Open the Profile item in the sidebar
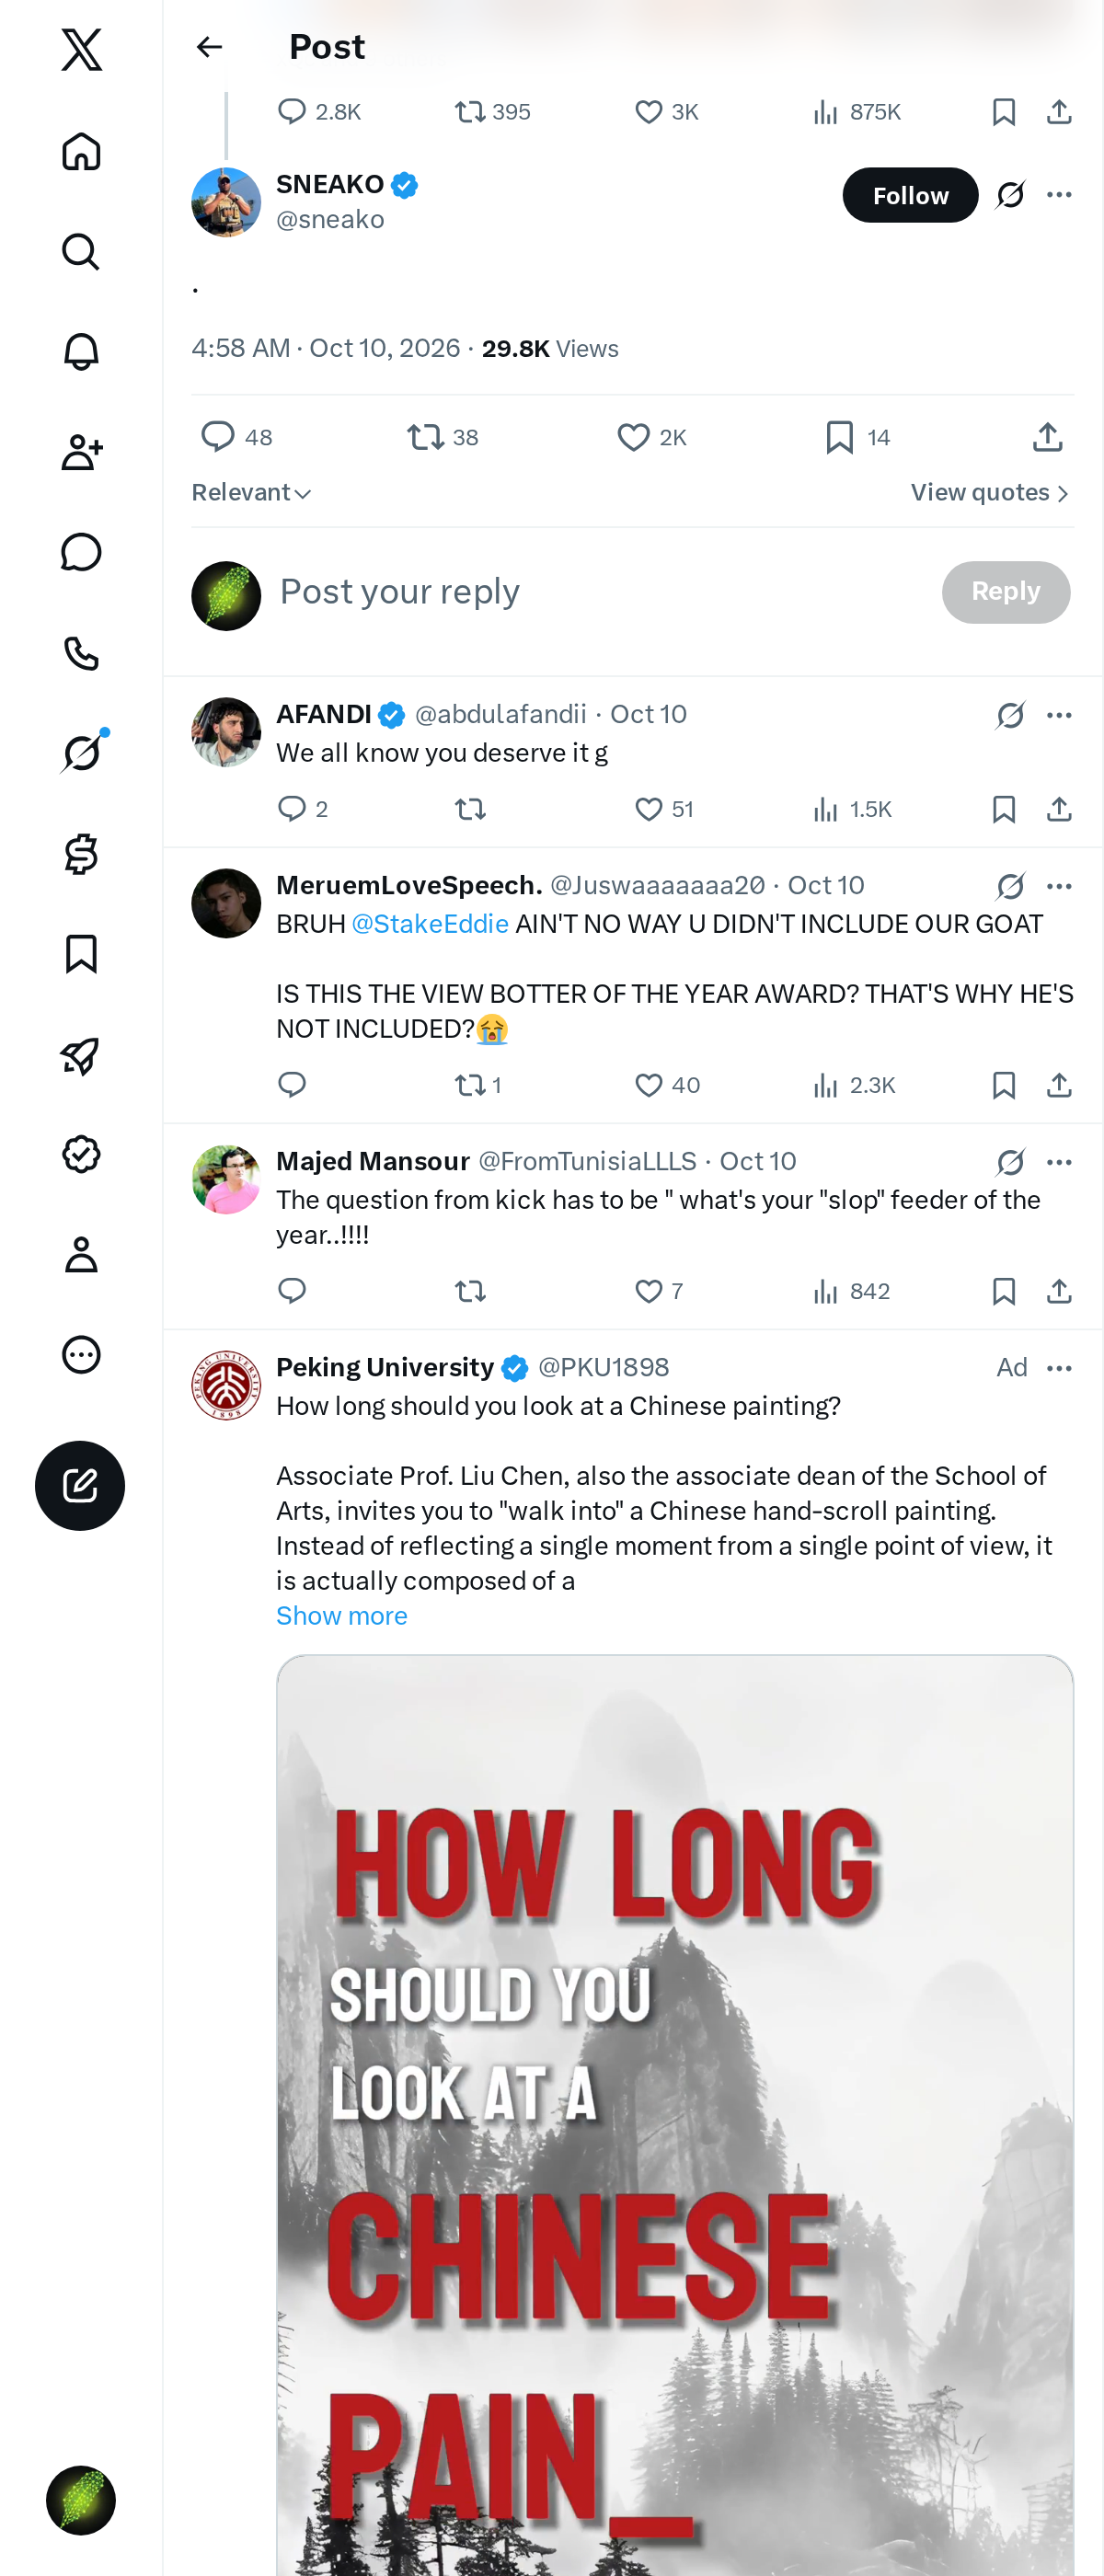Image resolution: width=1104 pixels, height=2576 pixels. point(81,1254)
